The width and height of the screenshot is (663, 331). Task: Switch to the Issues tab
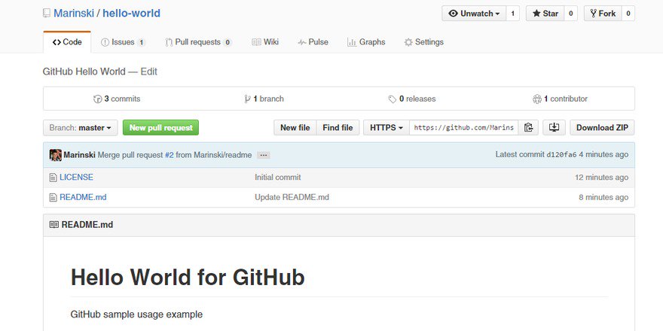pos(123,42)
